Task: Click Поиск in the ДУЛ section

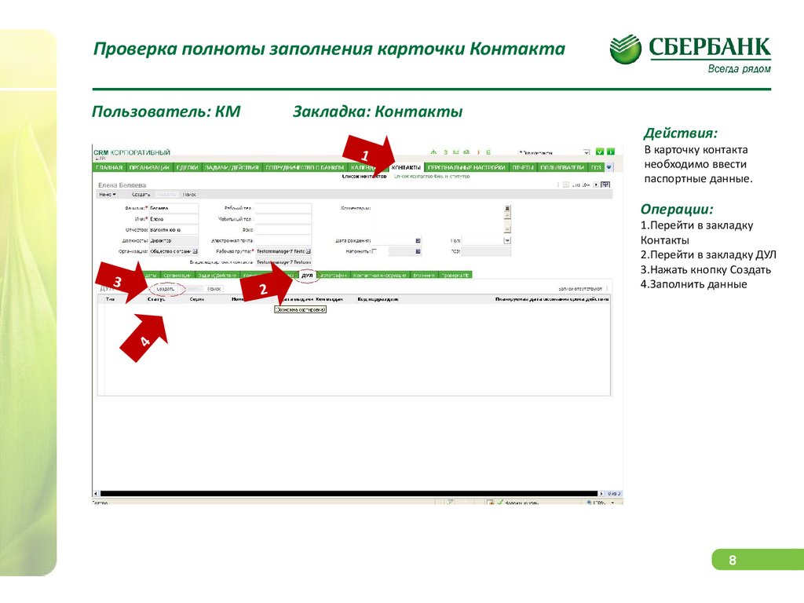Action: (x=214, y=289)
